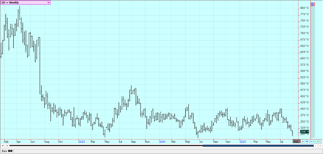Click the 2024 label on the time axis
The height and width of the screenshot is (154, 323).
162,141
